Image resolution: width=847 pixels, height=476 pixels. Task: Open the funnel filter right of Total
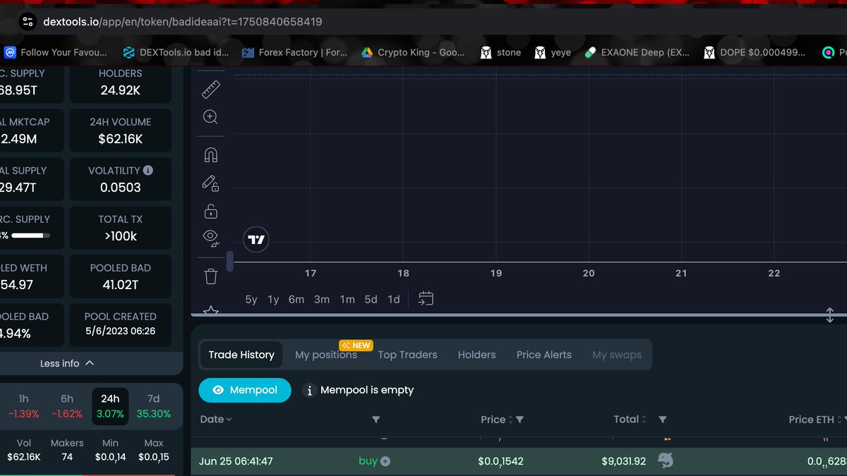tap(663, 420)
